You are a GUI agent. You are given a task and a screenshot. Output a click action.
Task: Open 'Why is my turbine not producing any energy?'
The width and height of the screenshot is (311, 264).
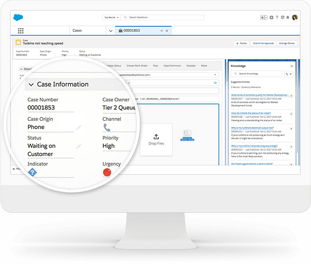pos(254,146)
